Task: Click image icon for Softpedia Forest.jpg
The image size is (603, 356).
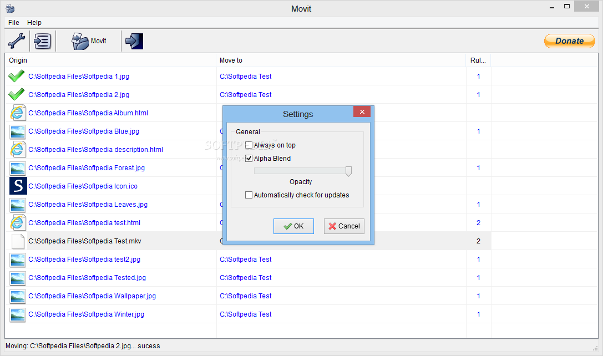Action: coord(18,168)
